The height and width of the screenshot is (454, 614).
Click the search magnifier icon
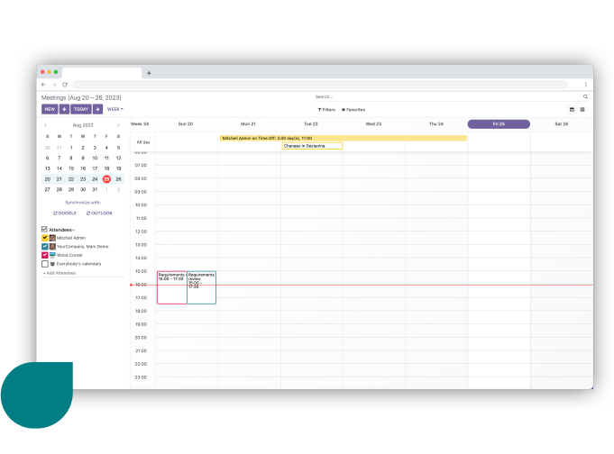[585, 96]
